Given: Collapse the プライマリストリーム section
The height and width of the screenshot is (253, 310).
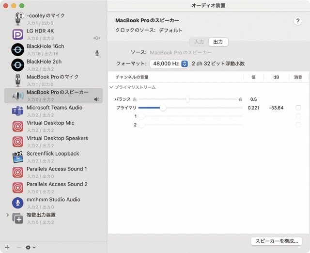Looking at the screenshot, I should tap(111, 87).
